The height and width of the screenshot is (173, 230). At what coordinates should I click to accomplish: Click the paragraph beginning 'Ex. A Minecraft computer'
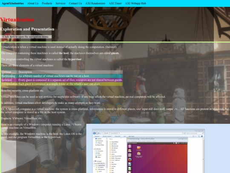coord(115,111)
